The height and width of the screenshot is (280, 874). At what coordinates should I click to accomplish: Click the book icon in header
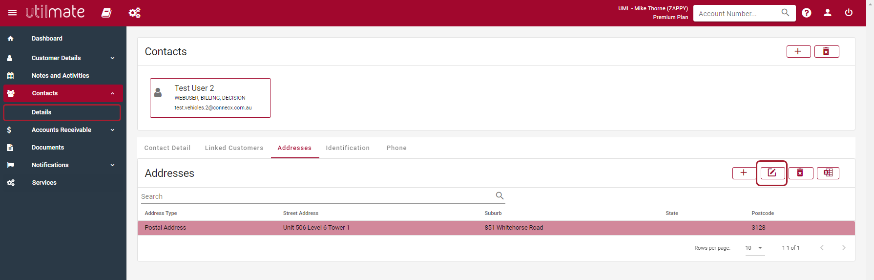[x=106, y=13]
